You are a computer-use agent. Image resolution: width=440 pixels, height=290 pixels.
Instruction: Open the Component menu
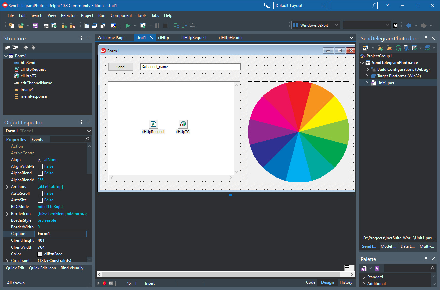click(121, 15)
